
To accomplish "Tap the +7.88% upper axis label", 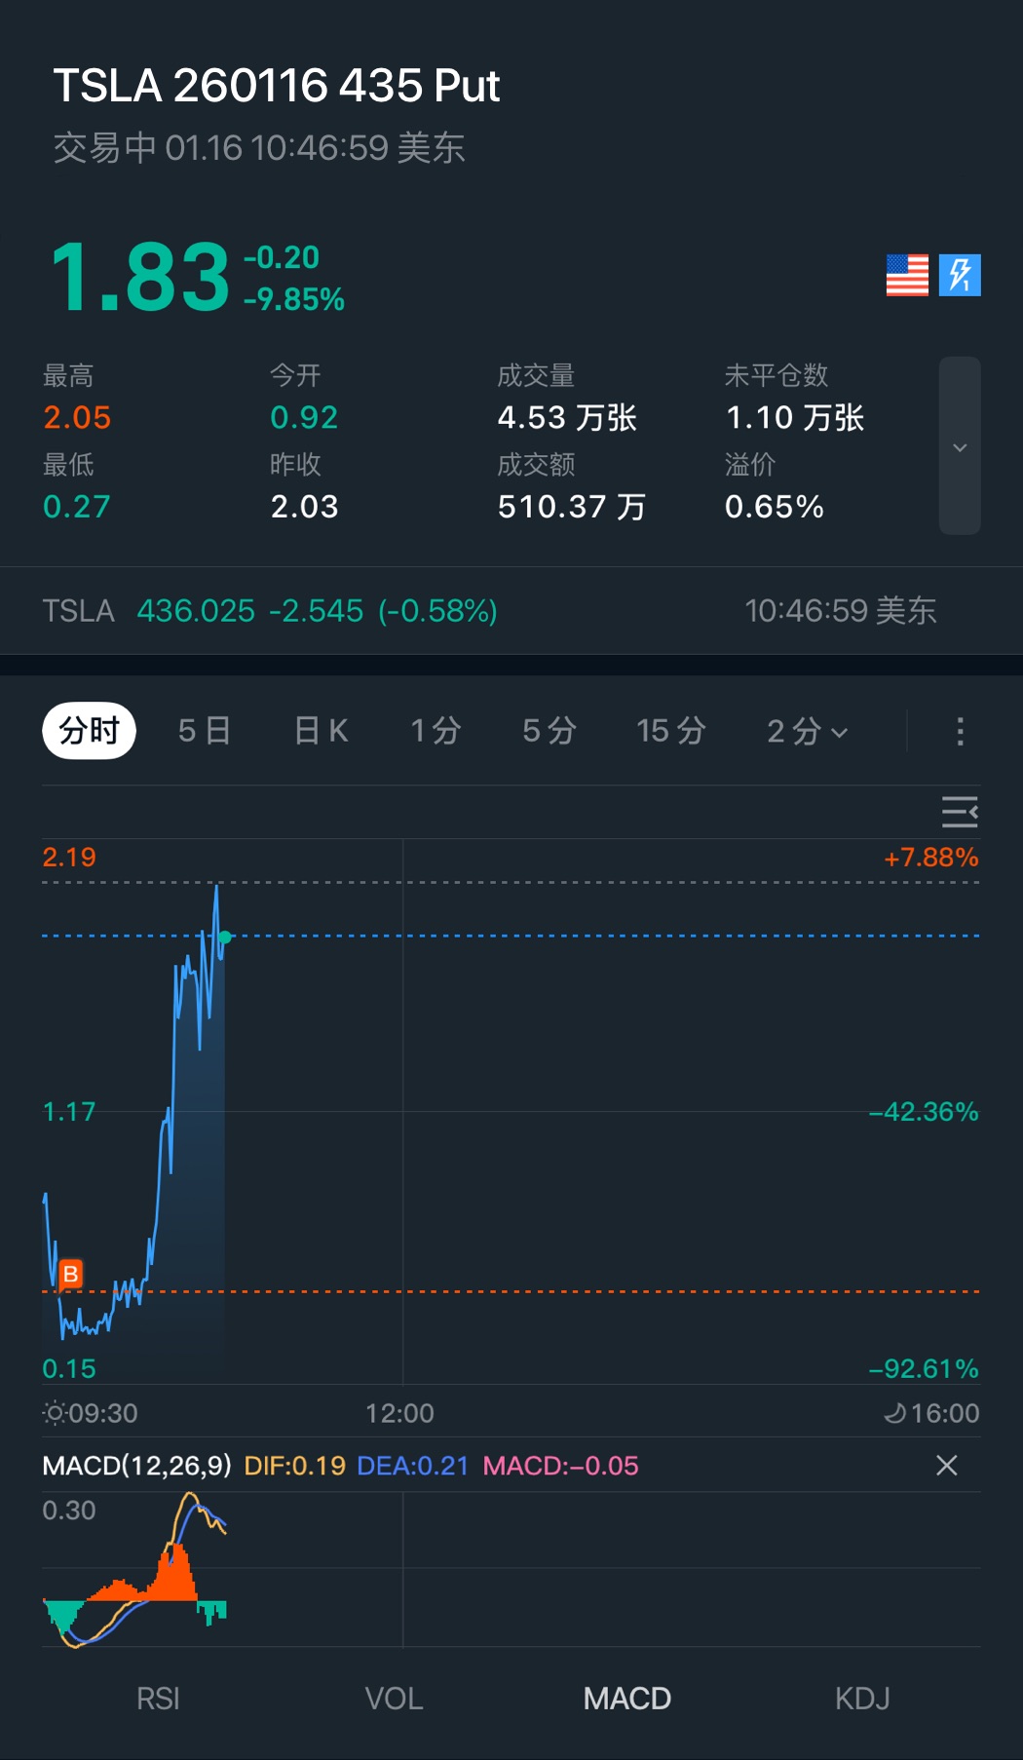I will pos(930,857).
